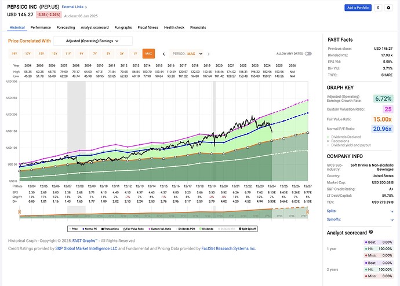Toggle Split Spinoff in legend

tap(247, 229)
